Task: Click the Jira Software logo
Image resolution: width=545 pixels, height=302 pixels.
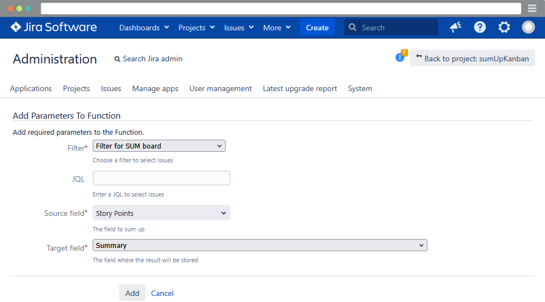Action: click(x=54, y=27)
